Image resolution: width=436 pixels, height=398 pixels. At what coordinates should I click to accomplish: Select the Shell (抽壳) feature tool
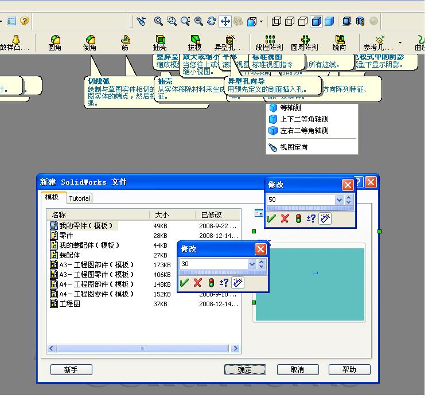(160, 43)
